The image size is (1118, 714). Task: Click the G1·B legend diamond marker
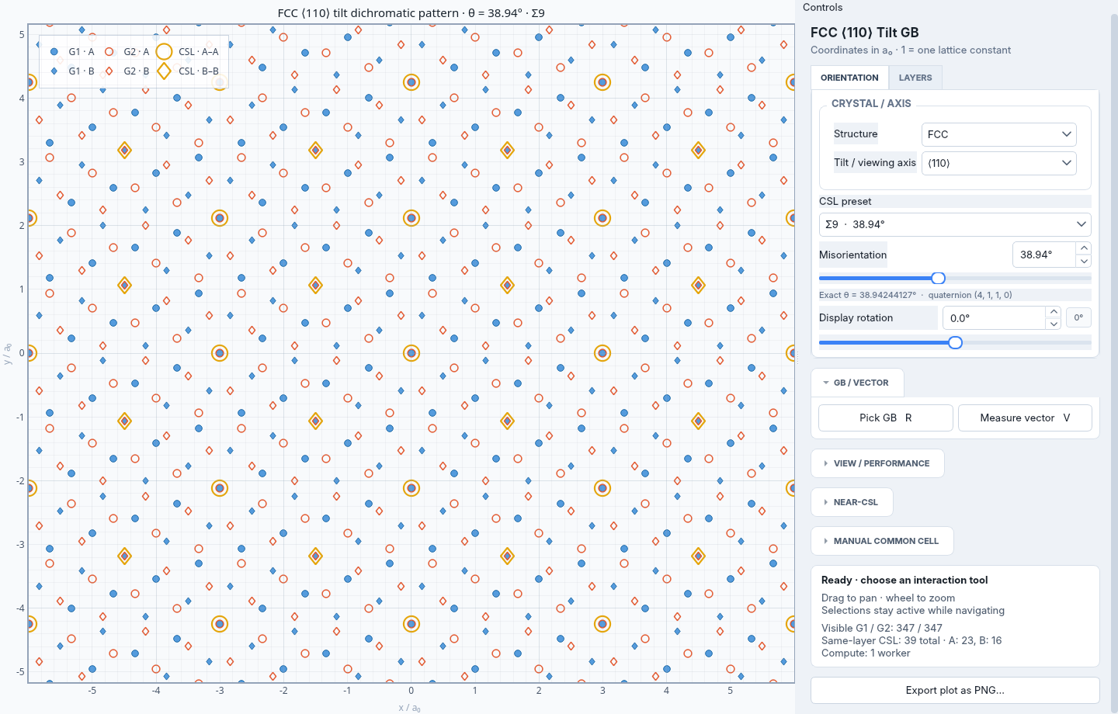[54, 71]
